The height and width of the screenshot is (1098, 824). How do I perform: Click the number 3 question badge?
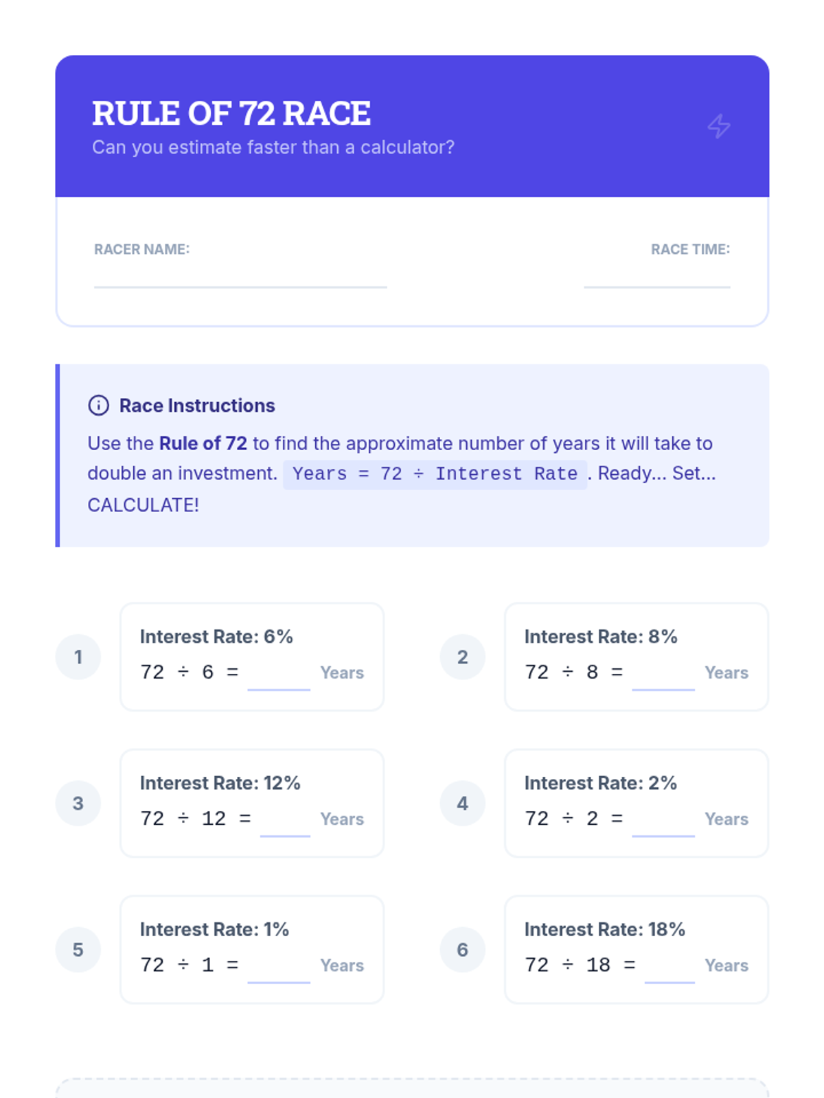tap(78, 803)
